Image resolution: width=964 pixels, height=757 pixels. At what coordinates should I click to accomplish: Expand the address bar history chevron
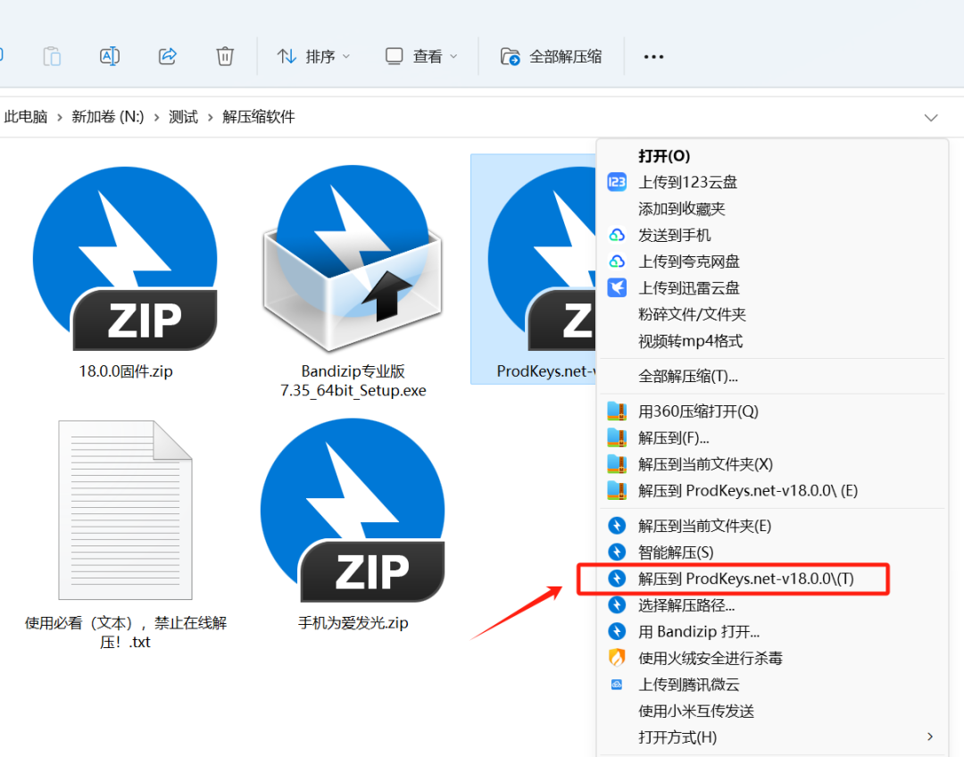point(931,118)
